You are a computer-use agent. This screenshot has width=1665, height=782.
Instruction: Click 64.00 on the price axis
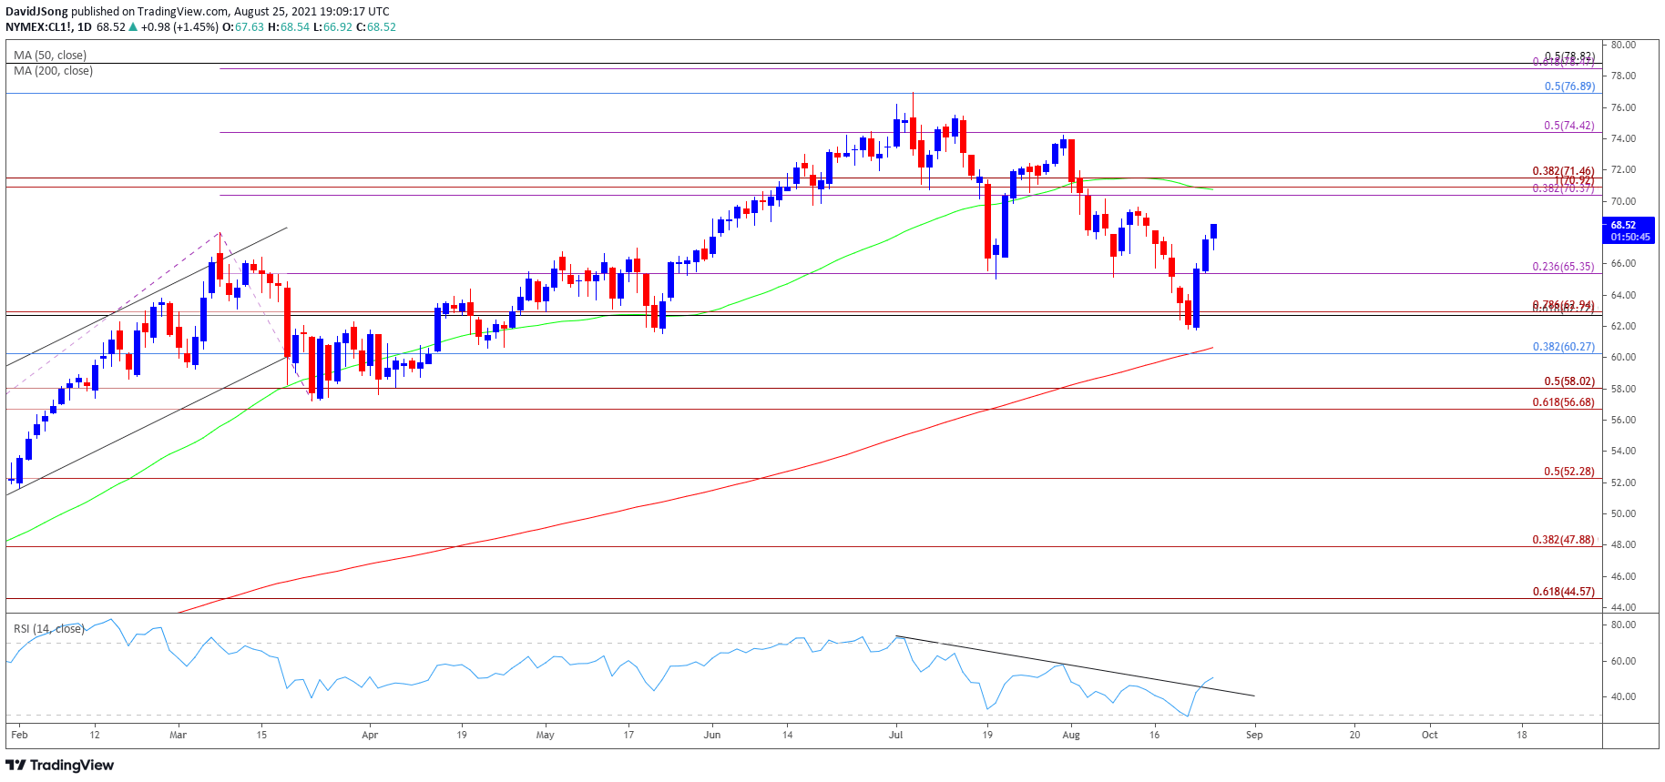coord(1623,295)
